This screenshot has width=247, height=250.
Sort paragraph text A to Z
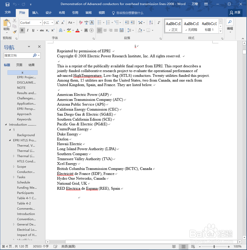pos(151,23)
